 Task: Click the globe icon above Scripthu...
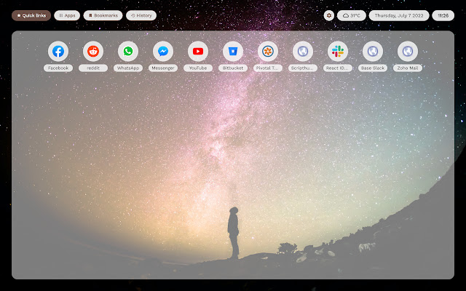coord(303,52)
